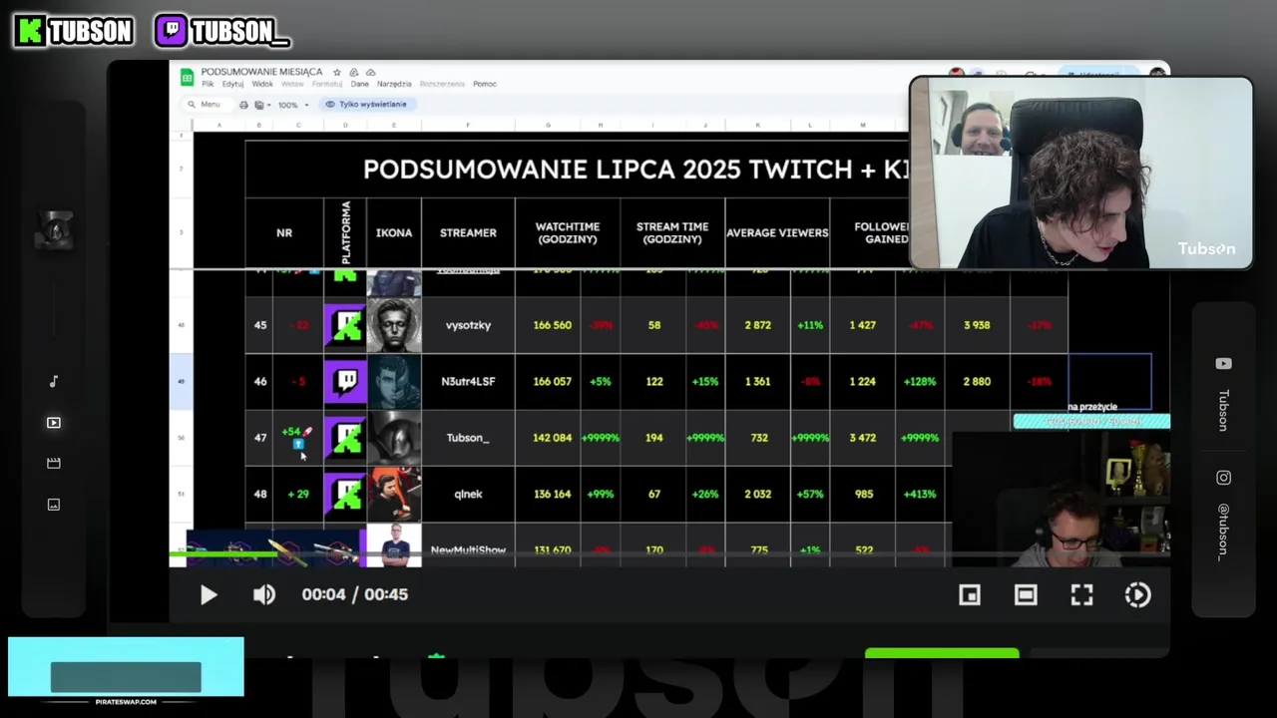Open the Widok menu
This screenshot has width=1277, height=718.
262,84
